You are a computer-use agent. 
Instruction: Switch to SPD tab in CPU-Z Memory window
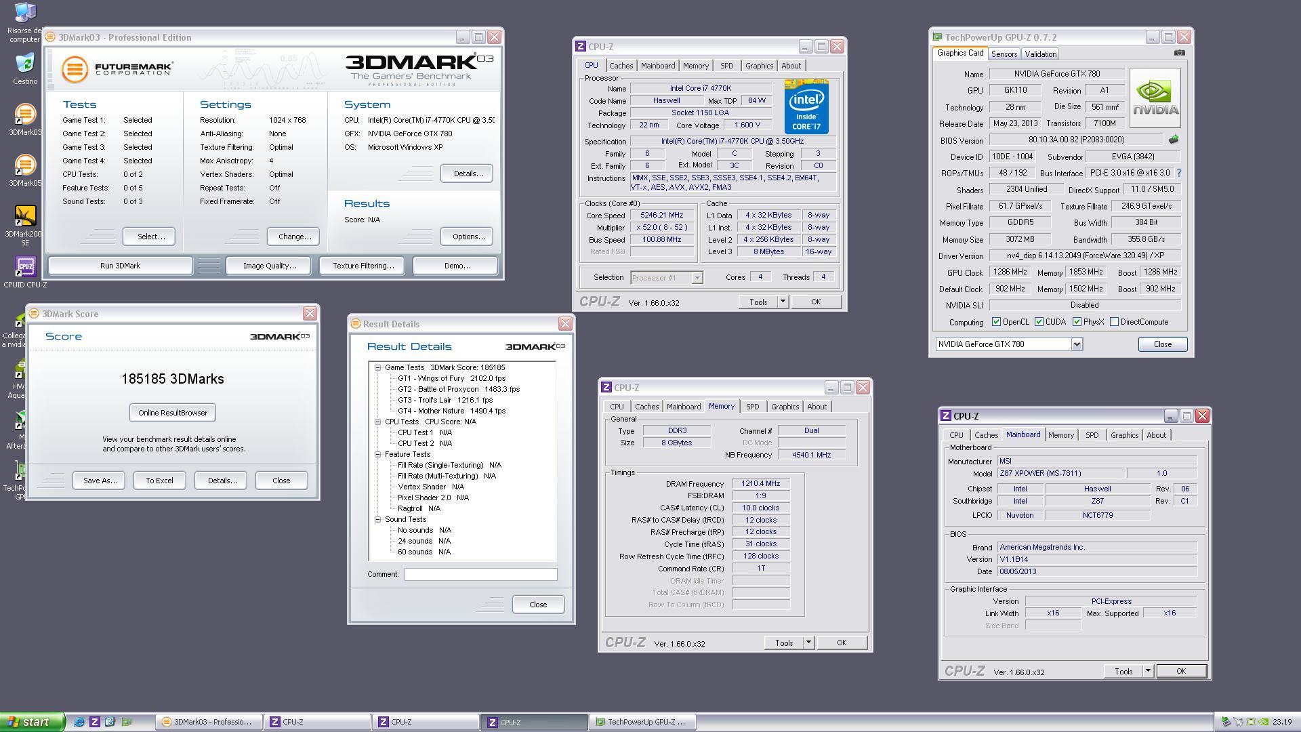[752, 407]
